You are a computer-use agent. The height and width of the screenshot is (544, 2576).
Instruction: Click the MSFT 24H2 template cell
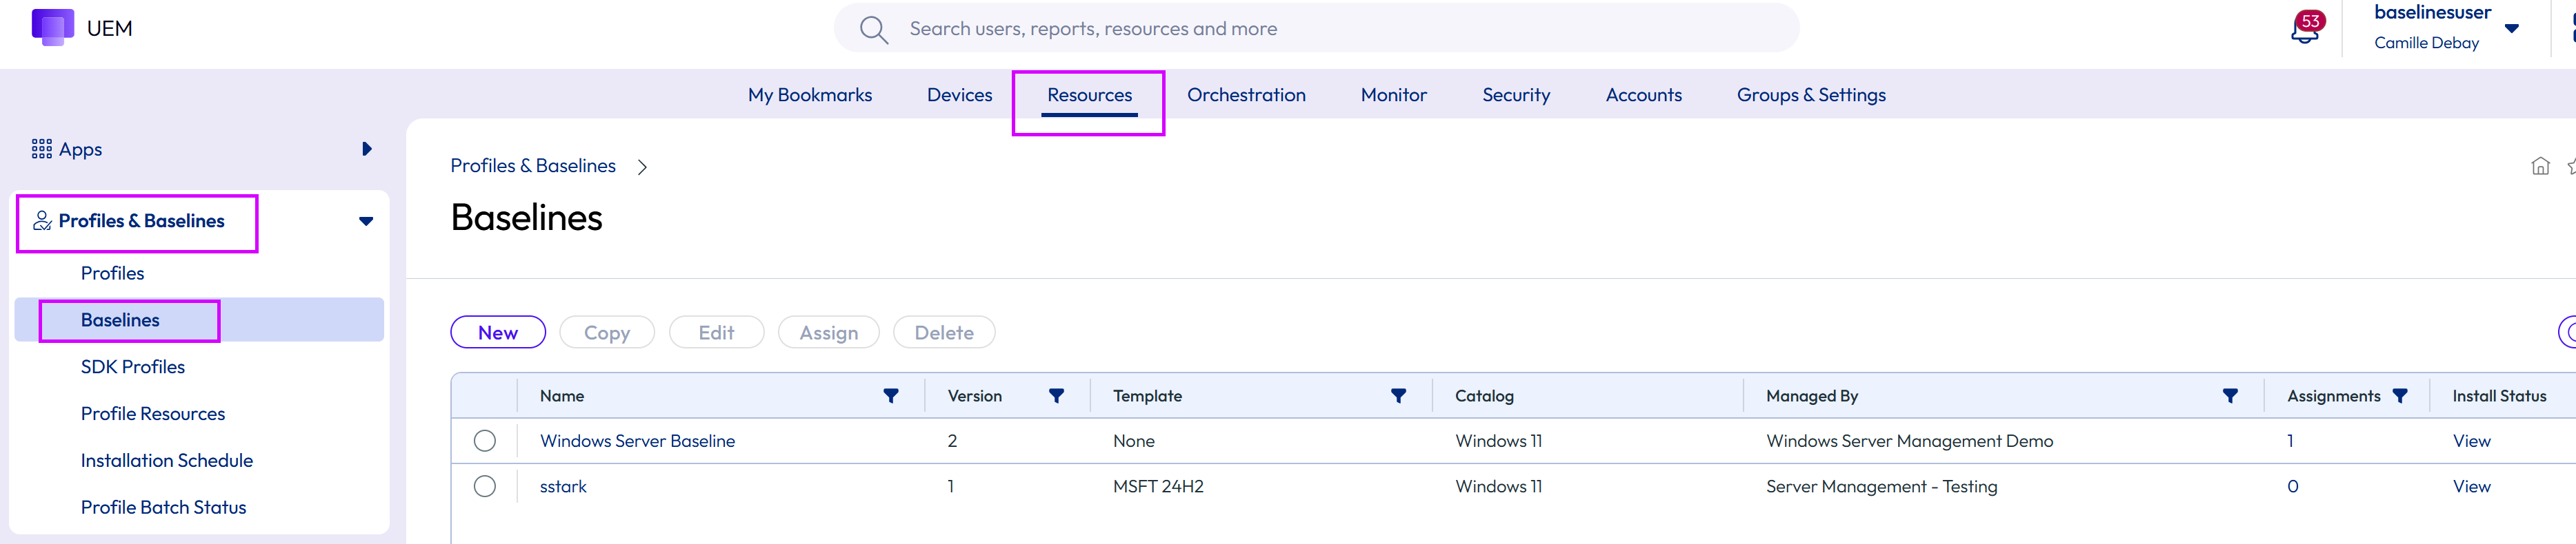point(1158,487)
